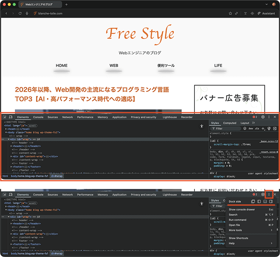Reload the blanche-toile.com page
280x257 pixels.
pyautogui.click(x=20, y=13)
